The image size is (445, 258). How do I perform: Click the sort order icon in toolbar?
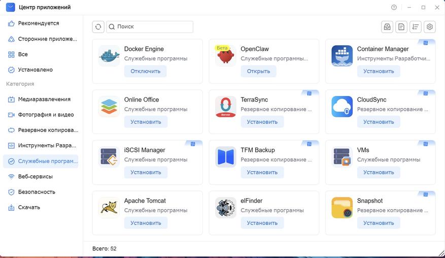416,27
